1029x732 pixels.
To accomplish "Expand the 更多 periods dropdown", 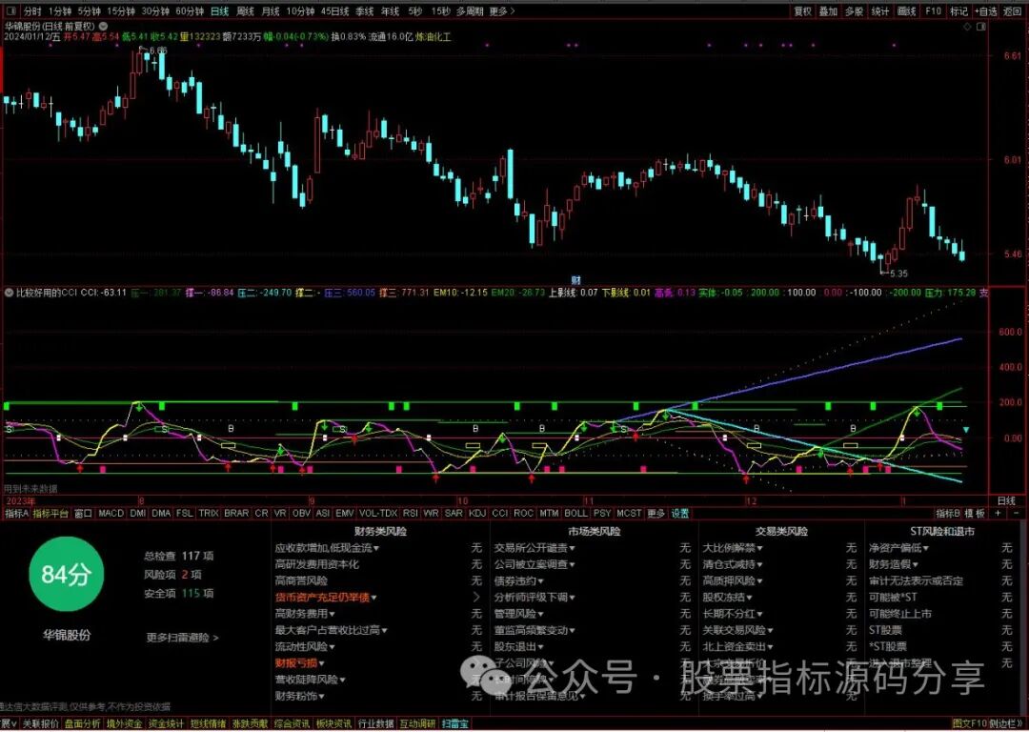I will pyautogui.click(x=502, y=11).
